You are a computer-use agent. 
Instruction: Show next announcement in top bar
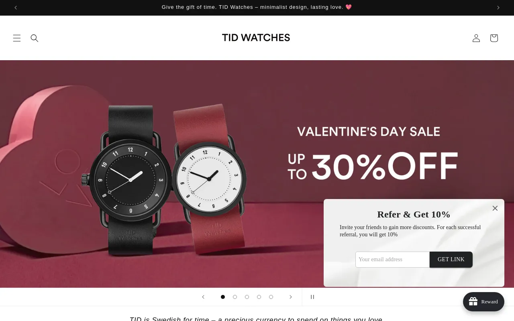point(498,7)
